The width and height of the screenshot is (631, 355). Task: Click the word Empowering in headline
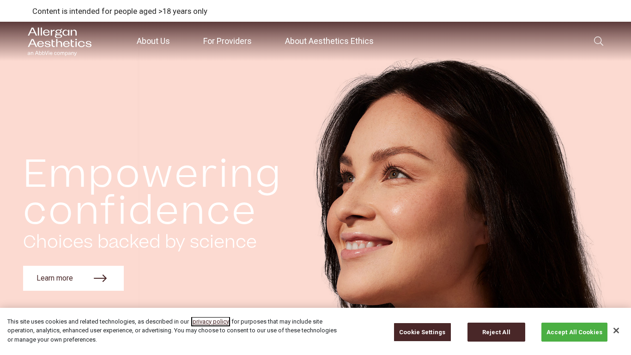pos(152,174)
